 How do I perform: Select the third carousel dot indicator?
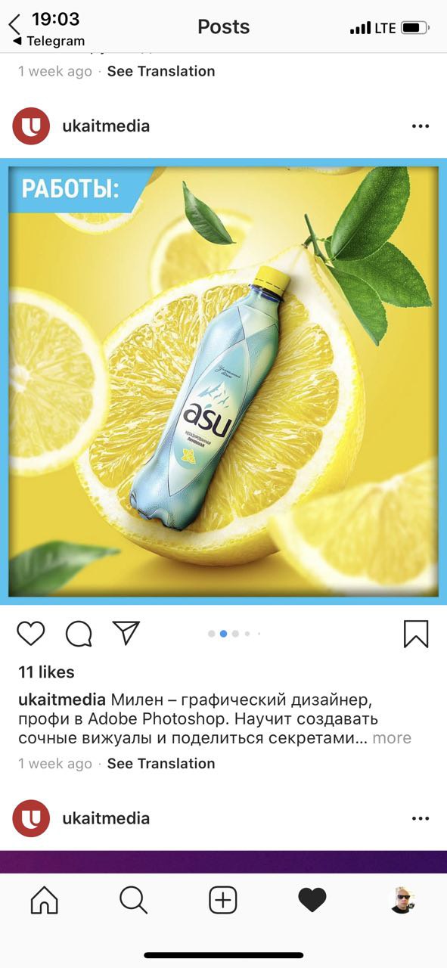(235, 634)
